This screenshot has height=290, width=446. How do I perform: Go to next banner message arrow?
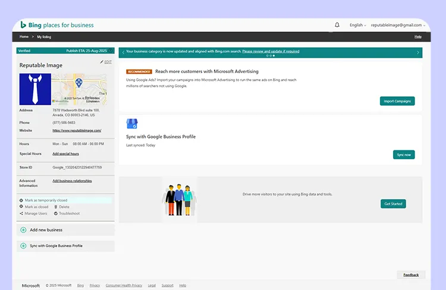click(x=418, y=52)
